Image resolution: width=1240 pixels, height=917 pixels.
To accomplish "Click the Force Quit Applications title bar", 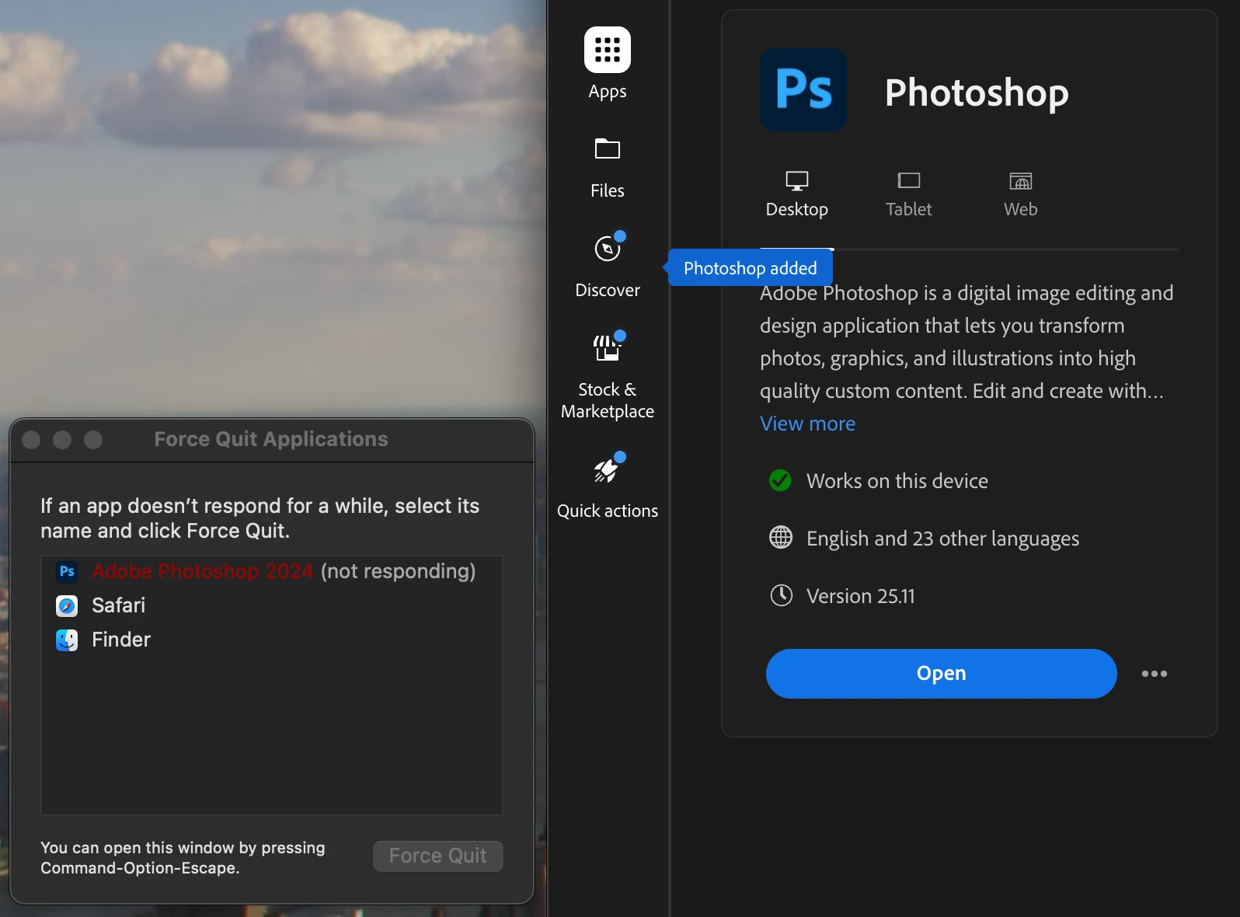I will tap(272, 440).
